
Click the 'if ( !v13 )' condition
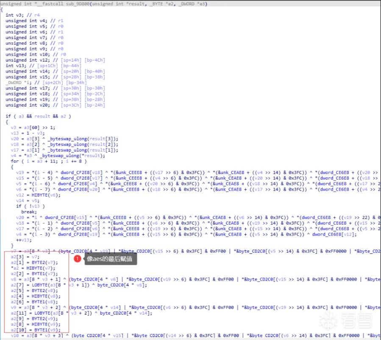(x=31, y=206)
